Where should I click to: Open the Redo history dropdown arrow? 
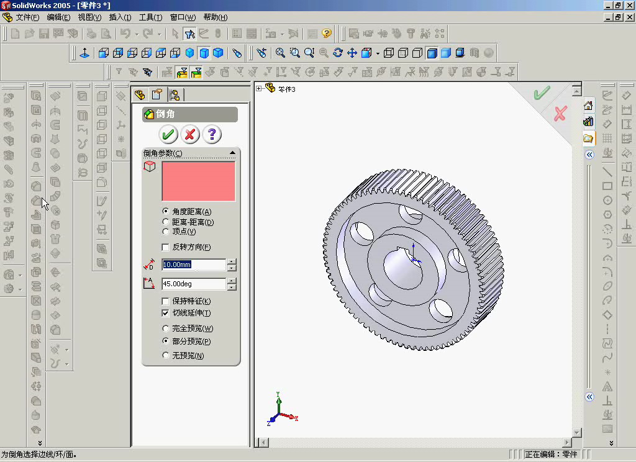[x=160, y=34]
